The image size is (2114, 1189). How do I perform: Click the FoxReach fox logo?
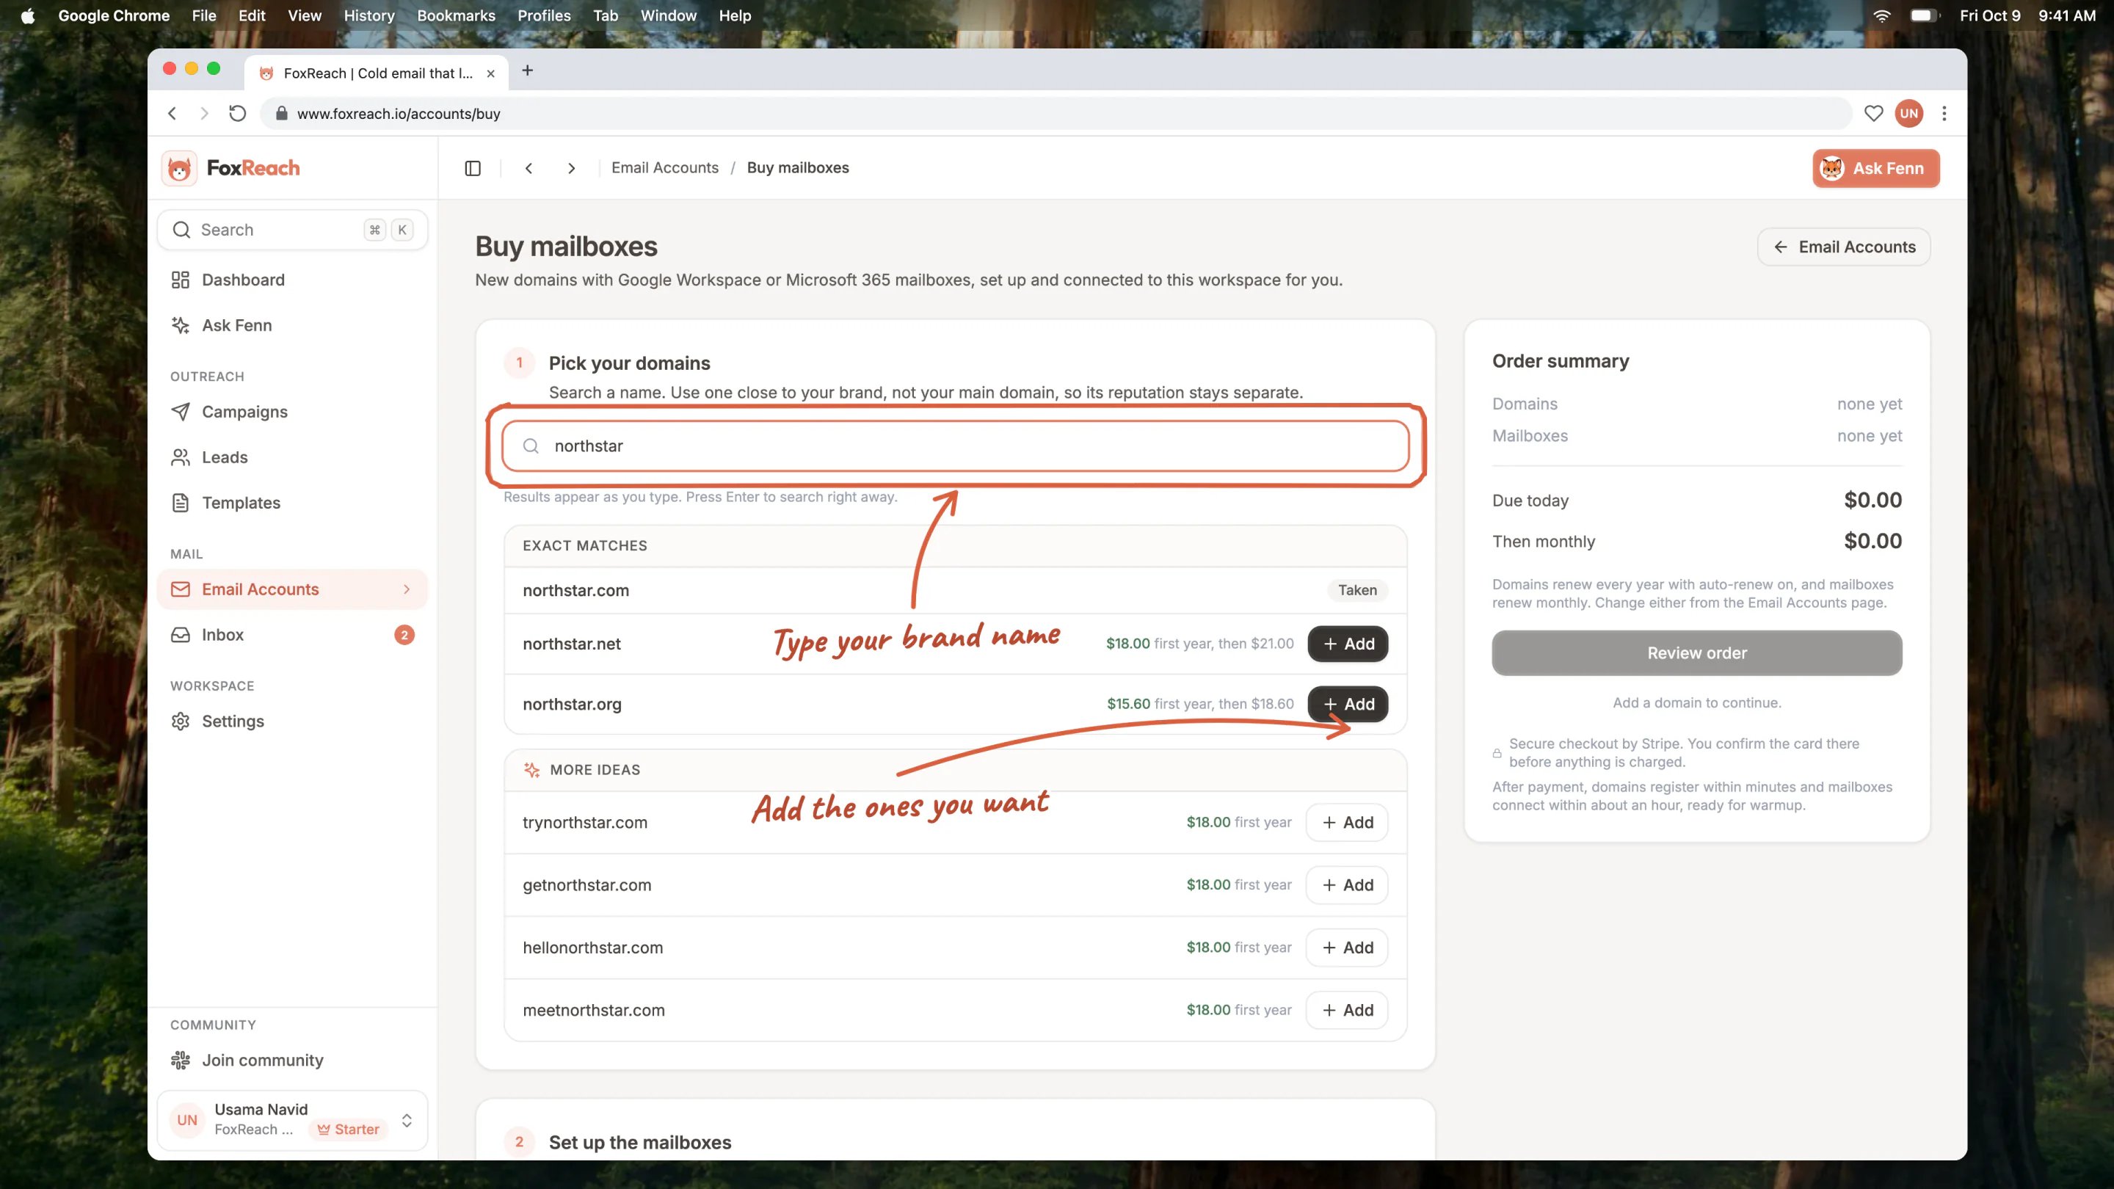pyautogui.click(x=179, y=168)
